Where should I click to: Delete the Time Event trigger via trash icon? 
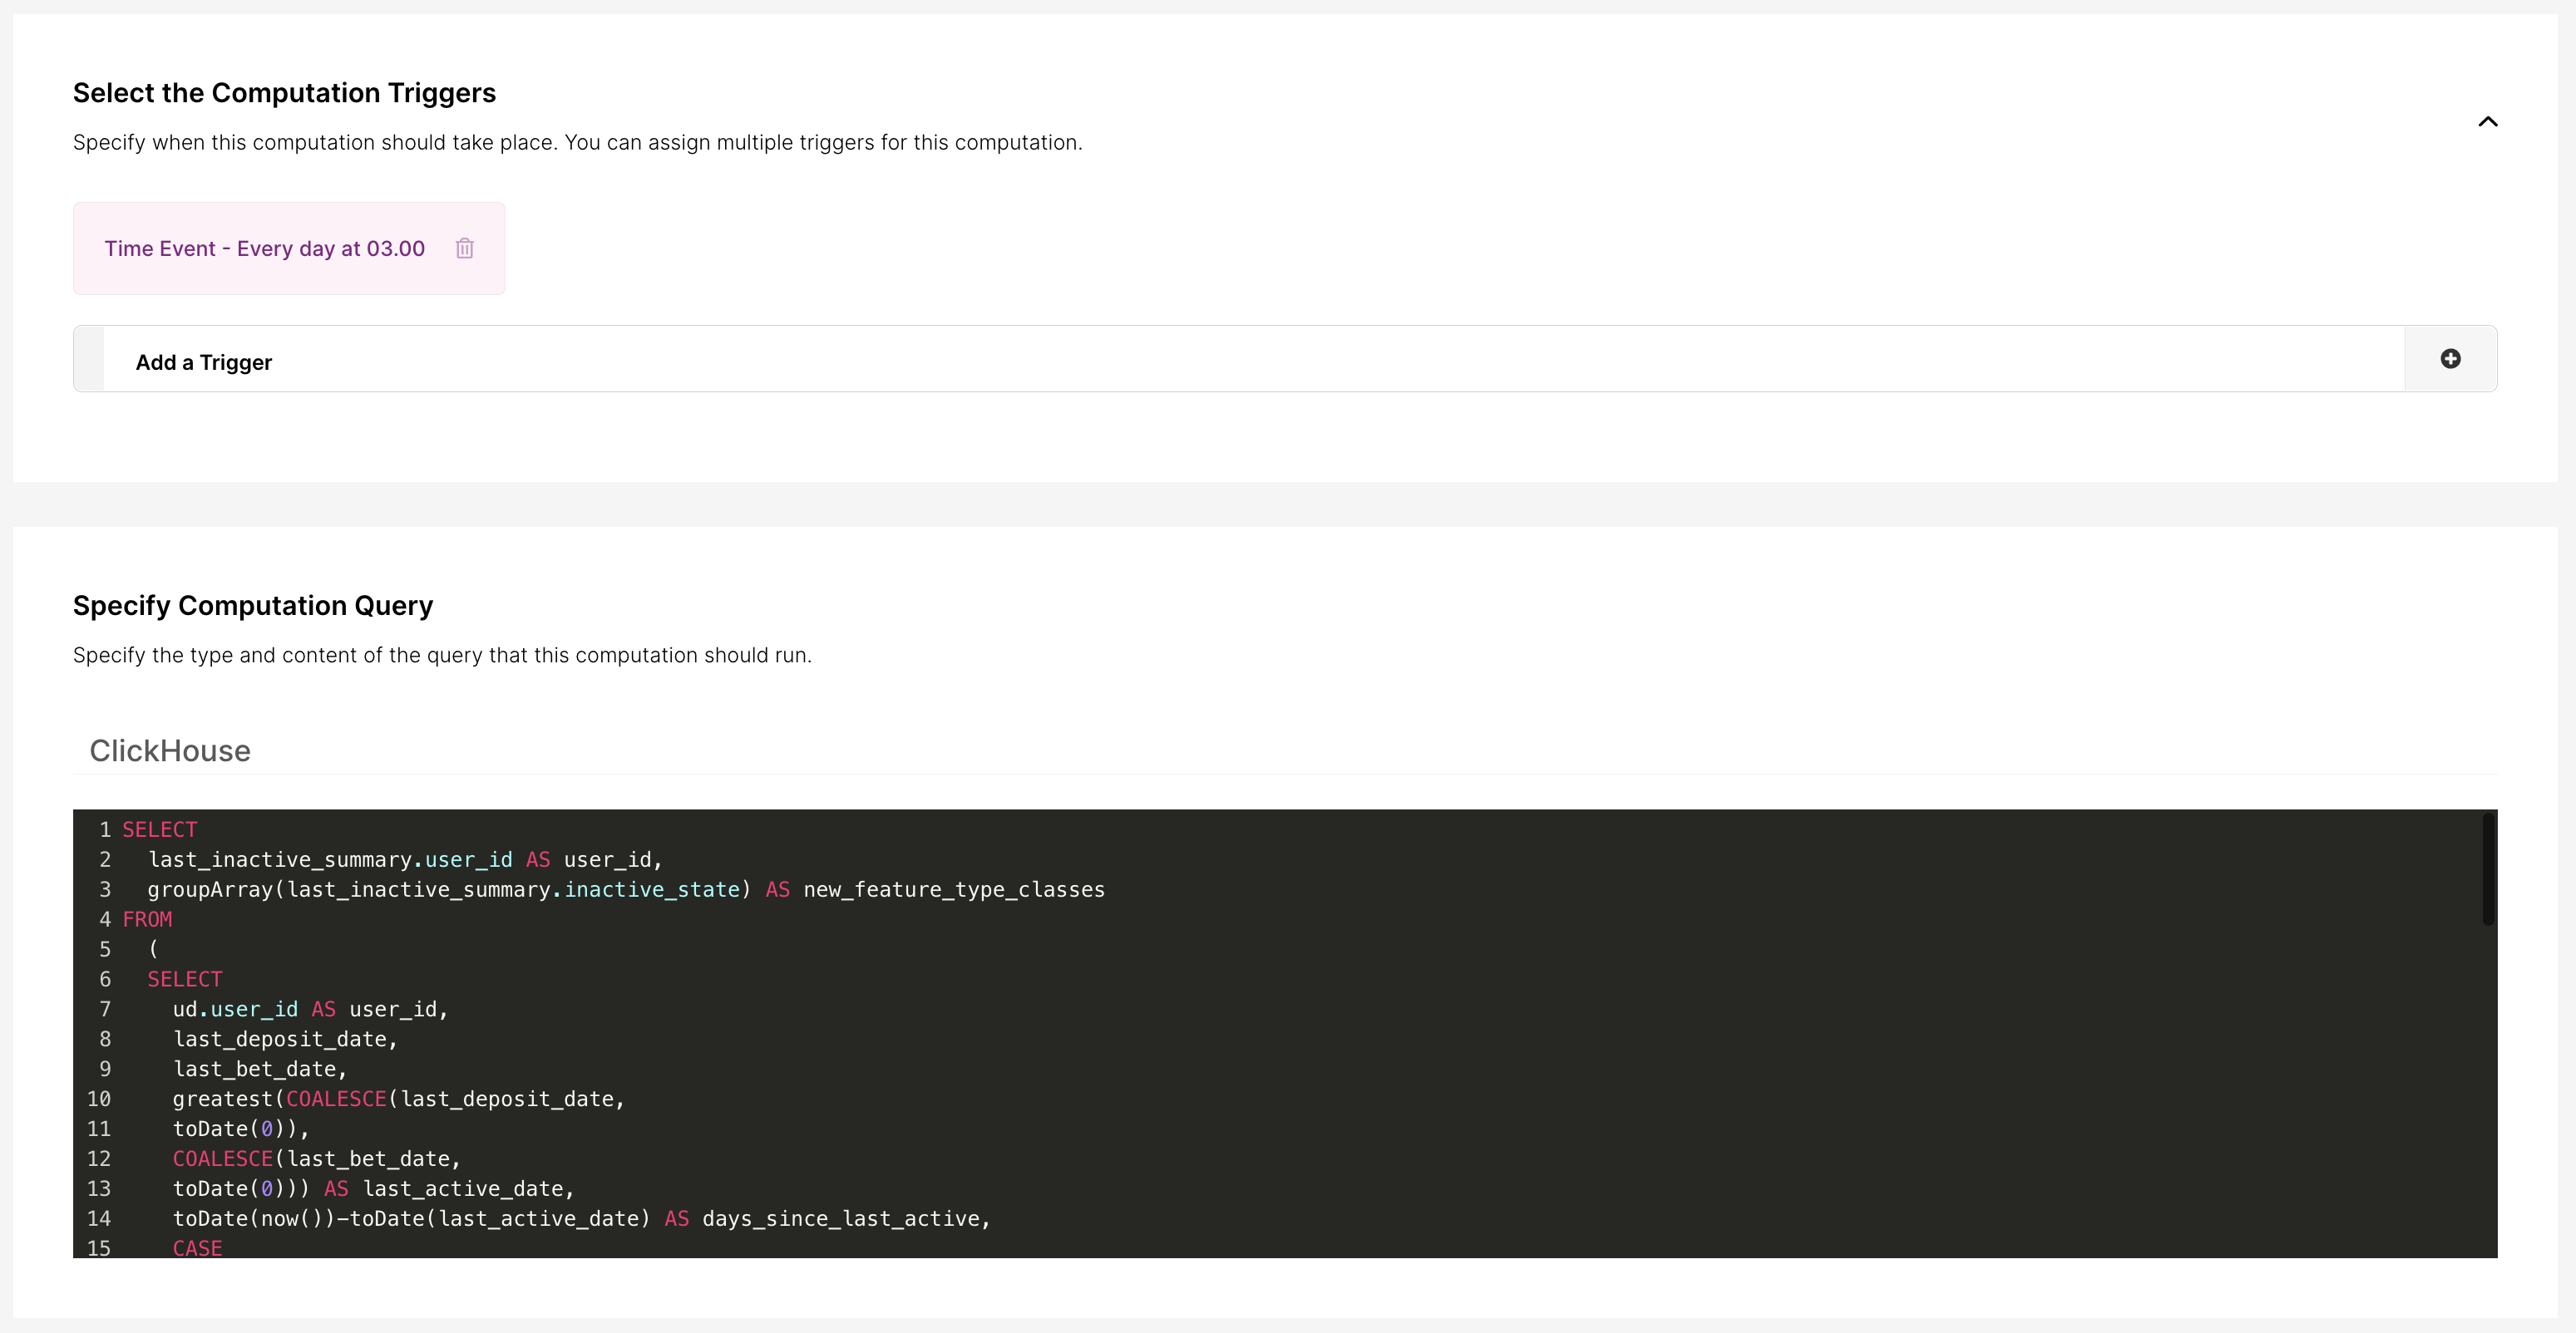pos(465,248)
